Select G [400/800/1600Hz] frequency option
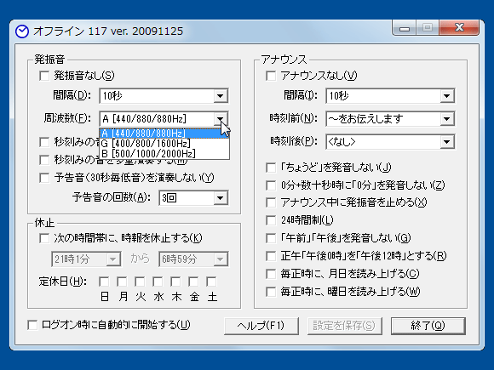The image size is (494, 370). tap(164, 144)
